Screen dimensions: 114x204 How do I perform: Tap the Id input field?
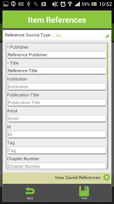(57, 134)
